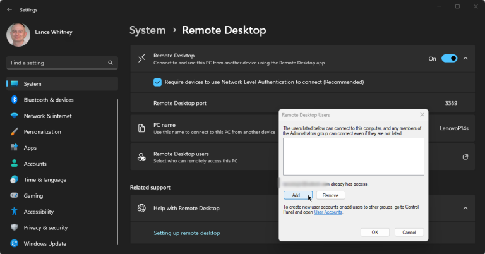The height and width of the screenshot is (254, 485).
Task: Click the back arrow in Settings
Action: coord(9,9)
